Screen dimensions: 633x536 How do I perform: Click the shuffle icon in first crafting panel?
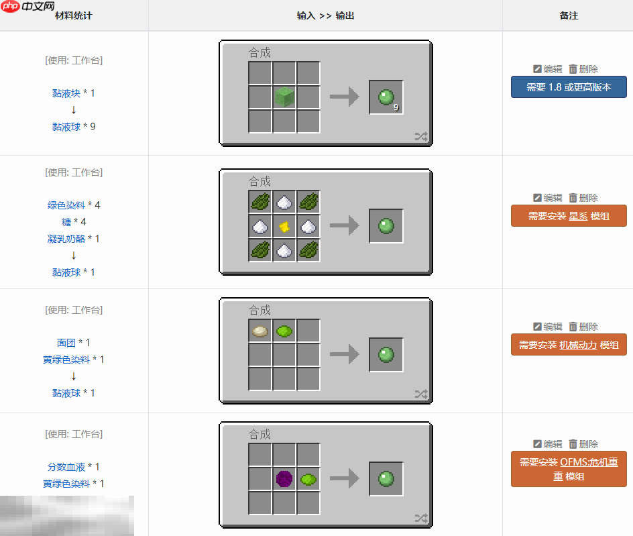click(422, 137)
